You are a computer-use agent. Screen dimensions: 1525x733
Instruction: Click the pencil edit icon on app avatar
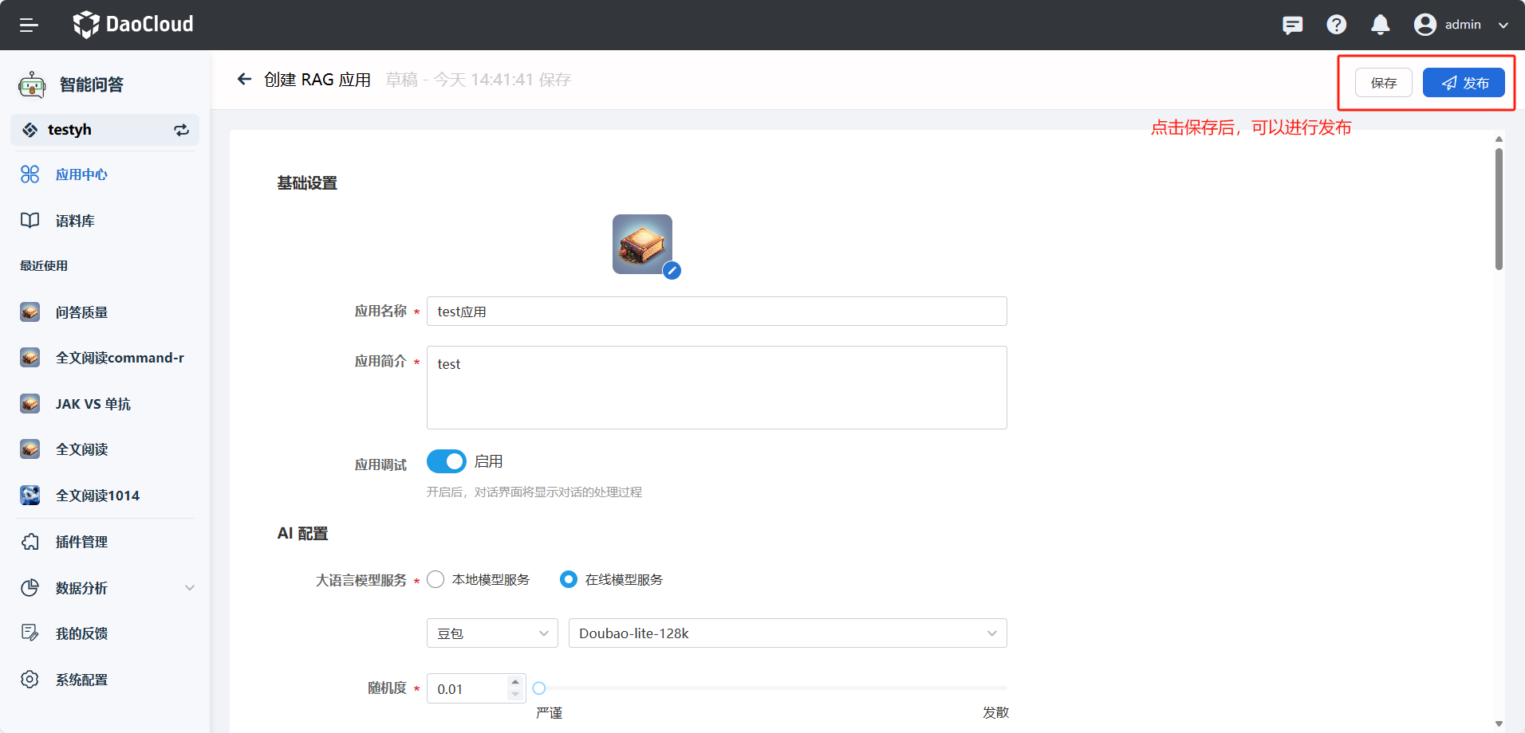(672, 271)
